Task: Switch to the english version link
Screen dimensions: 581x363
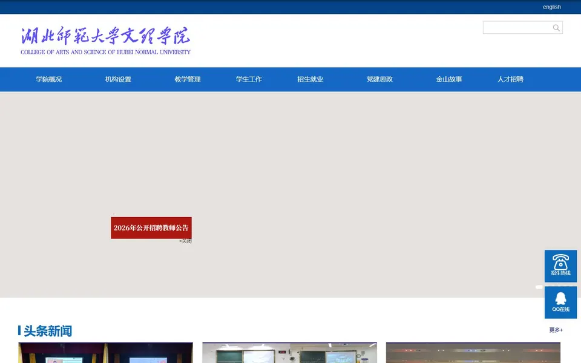Action: (x=552, y=7)
